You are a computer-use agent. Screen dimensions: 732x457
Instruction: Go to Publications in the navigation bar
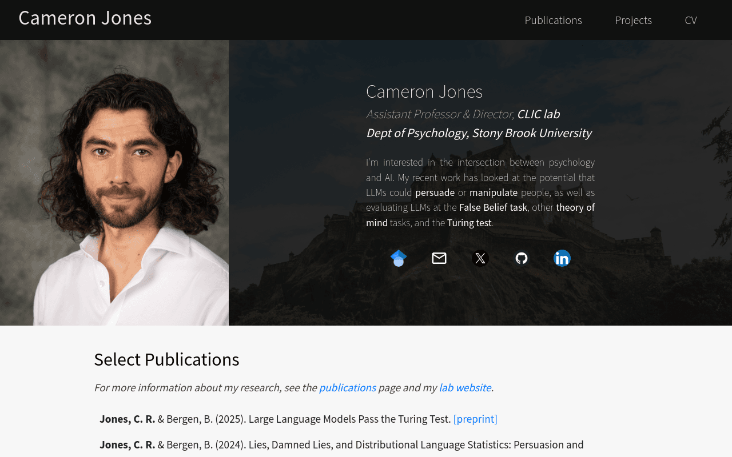553,20
